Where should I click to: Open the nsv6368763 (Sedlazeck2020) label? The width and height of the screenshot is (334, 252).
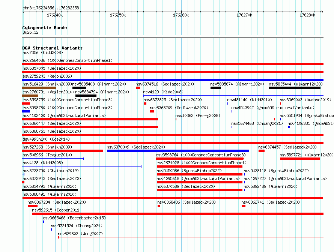[52, 131]
